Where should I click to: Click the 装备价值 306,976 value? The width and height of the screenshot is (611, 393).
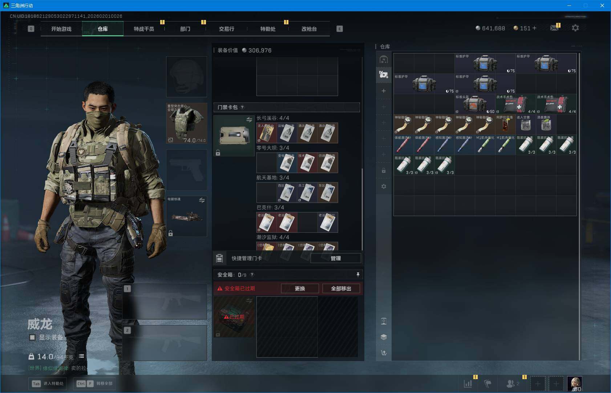pos(244,50)
